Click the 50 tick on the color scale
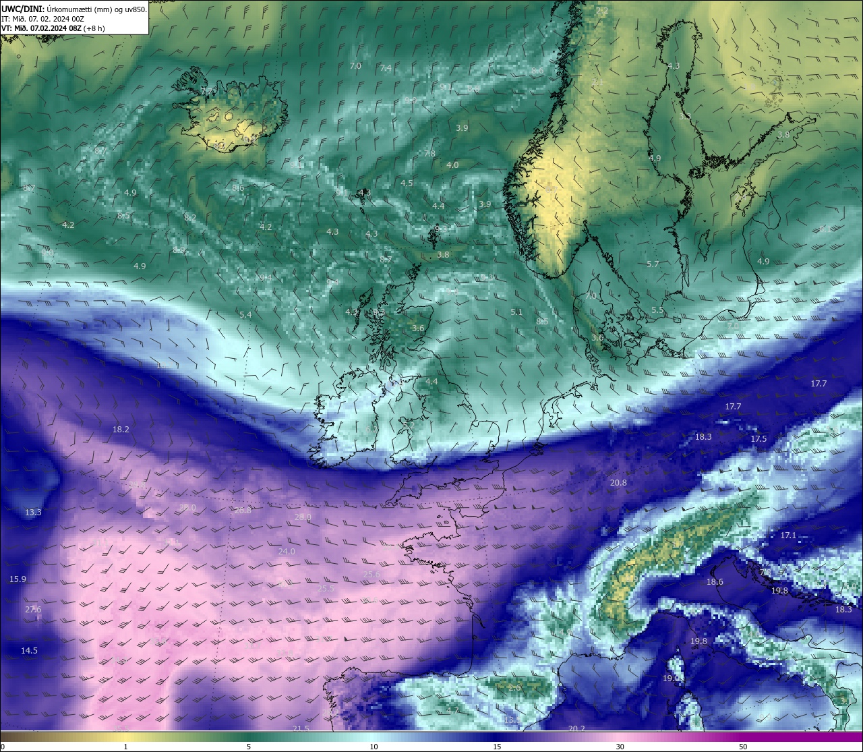Image resolution: width=863 pixels, height=752 pixels. coord(743,747)
